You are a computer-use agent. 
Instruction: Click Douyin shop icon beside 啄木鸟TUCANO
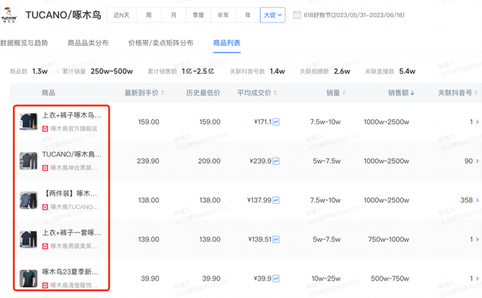tap(45, 207)
